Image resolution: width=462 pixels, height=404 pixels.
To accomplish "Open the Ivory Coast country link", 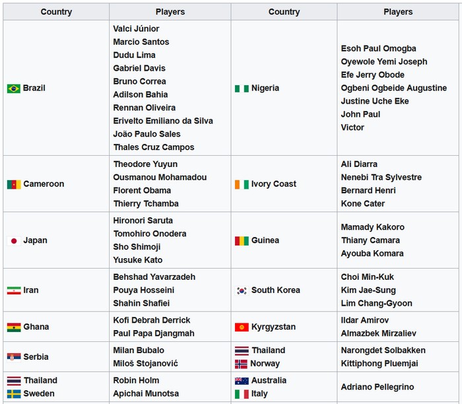I will coord(273,184).
